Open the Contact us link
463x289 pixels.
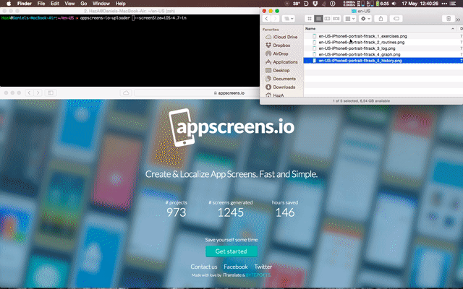click(204, 267)
